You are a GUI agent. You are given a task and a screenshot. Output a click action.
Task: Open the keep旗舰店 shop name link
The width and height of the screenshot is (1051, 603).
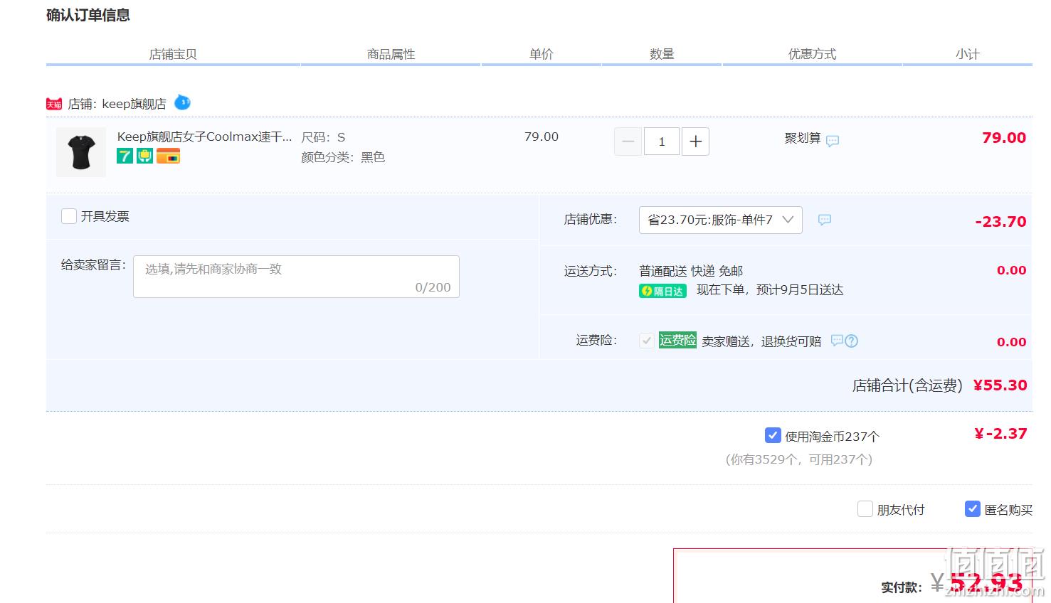pos(134,104)
